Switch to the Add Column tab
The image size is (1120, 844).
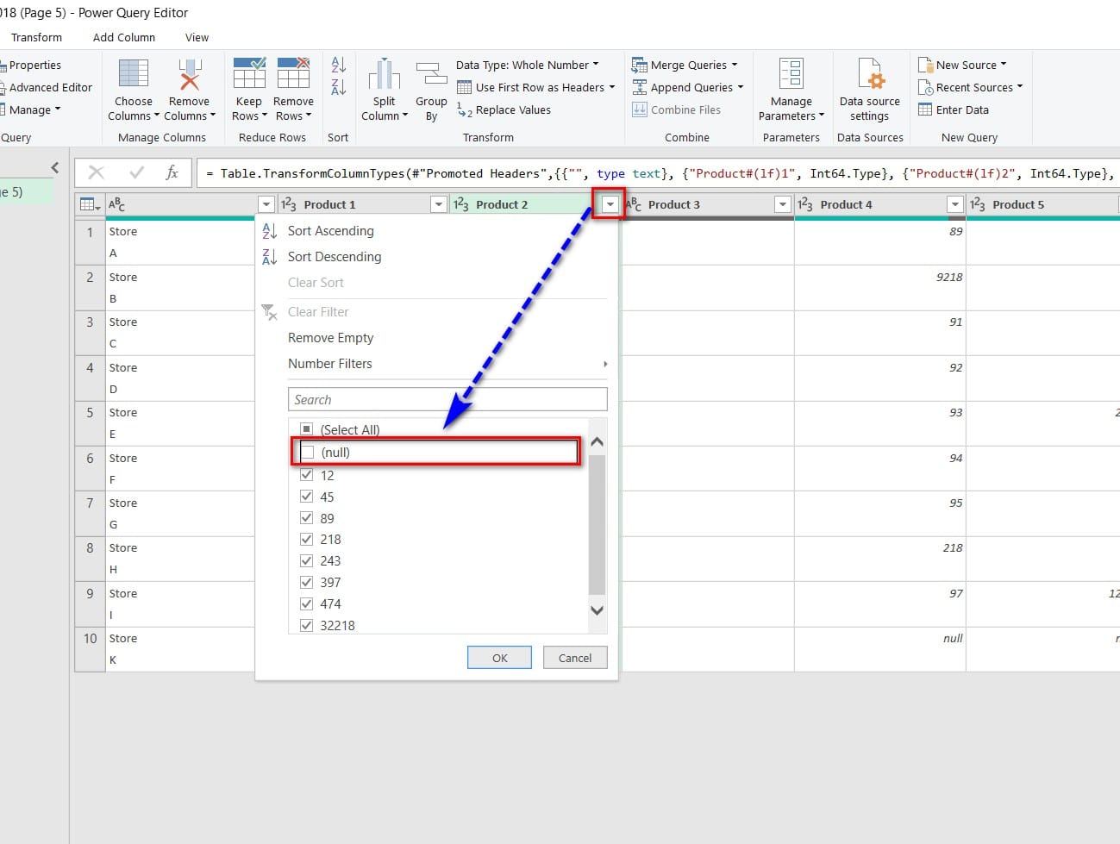(124, 37)
